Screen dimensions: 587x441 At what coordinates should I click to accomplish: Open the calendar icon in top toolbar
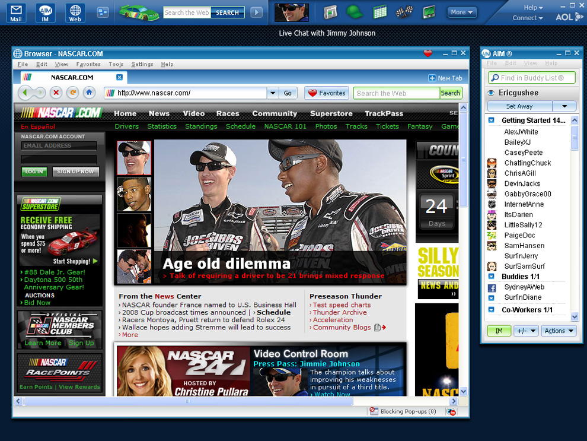click(380, 12)
